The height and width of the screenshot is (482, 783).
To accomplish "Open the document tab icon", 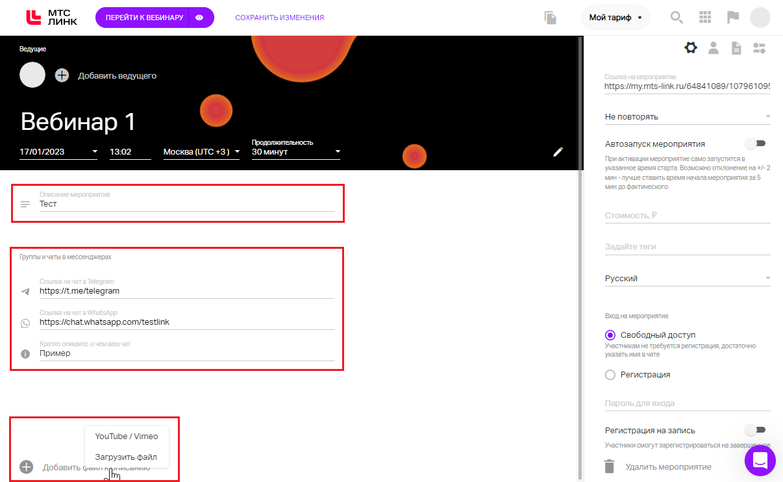I will coord(736,47).
